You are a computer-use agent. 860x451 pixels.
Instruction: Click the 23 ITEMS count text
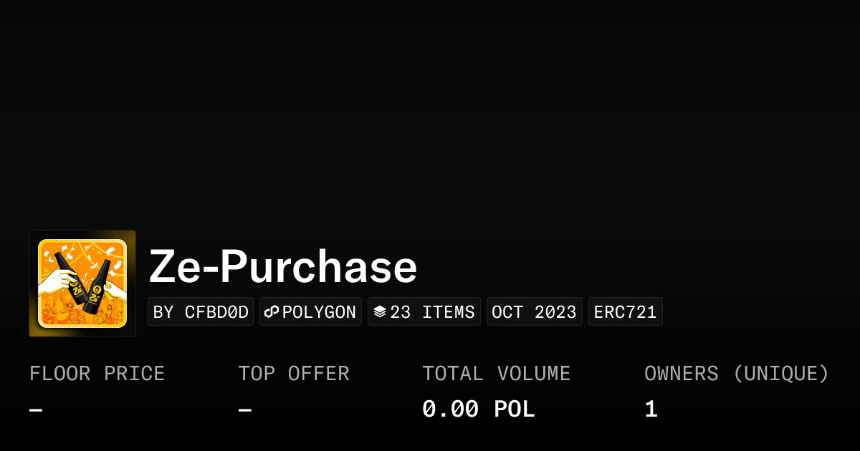432,312
